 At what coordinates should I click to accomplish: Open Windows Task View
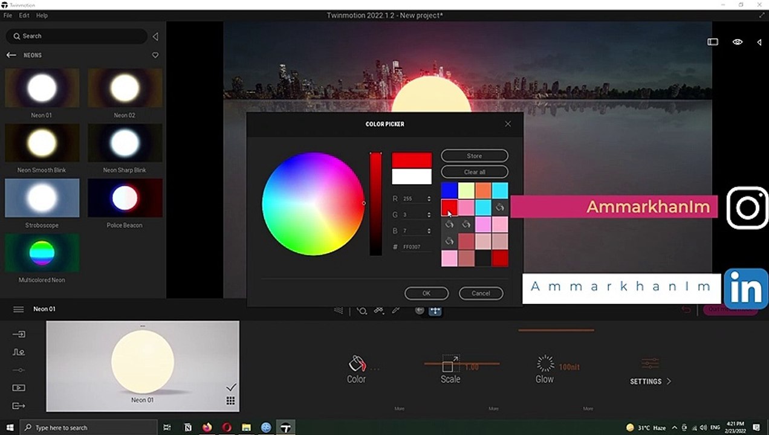(x=167, y=427)
